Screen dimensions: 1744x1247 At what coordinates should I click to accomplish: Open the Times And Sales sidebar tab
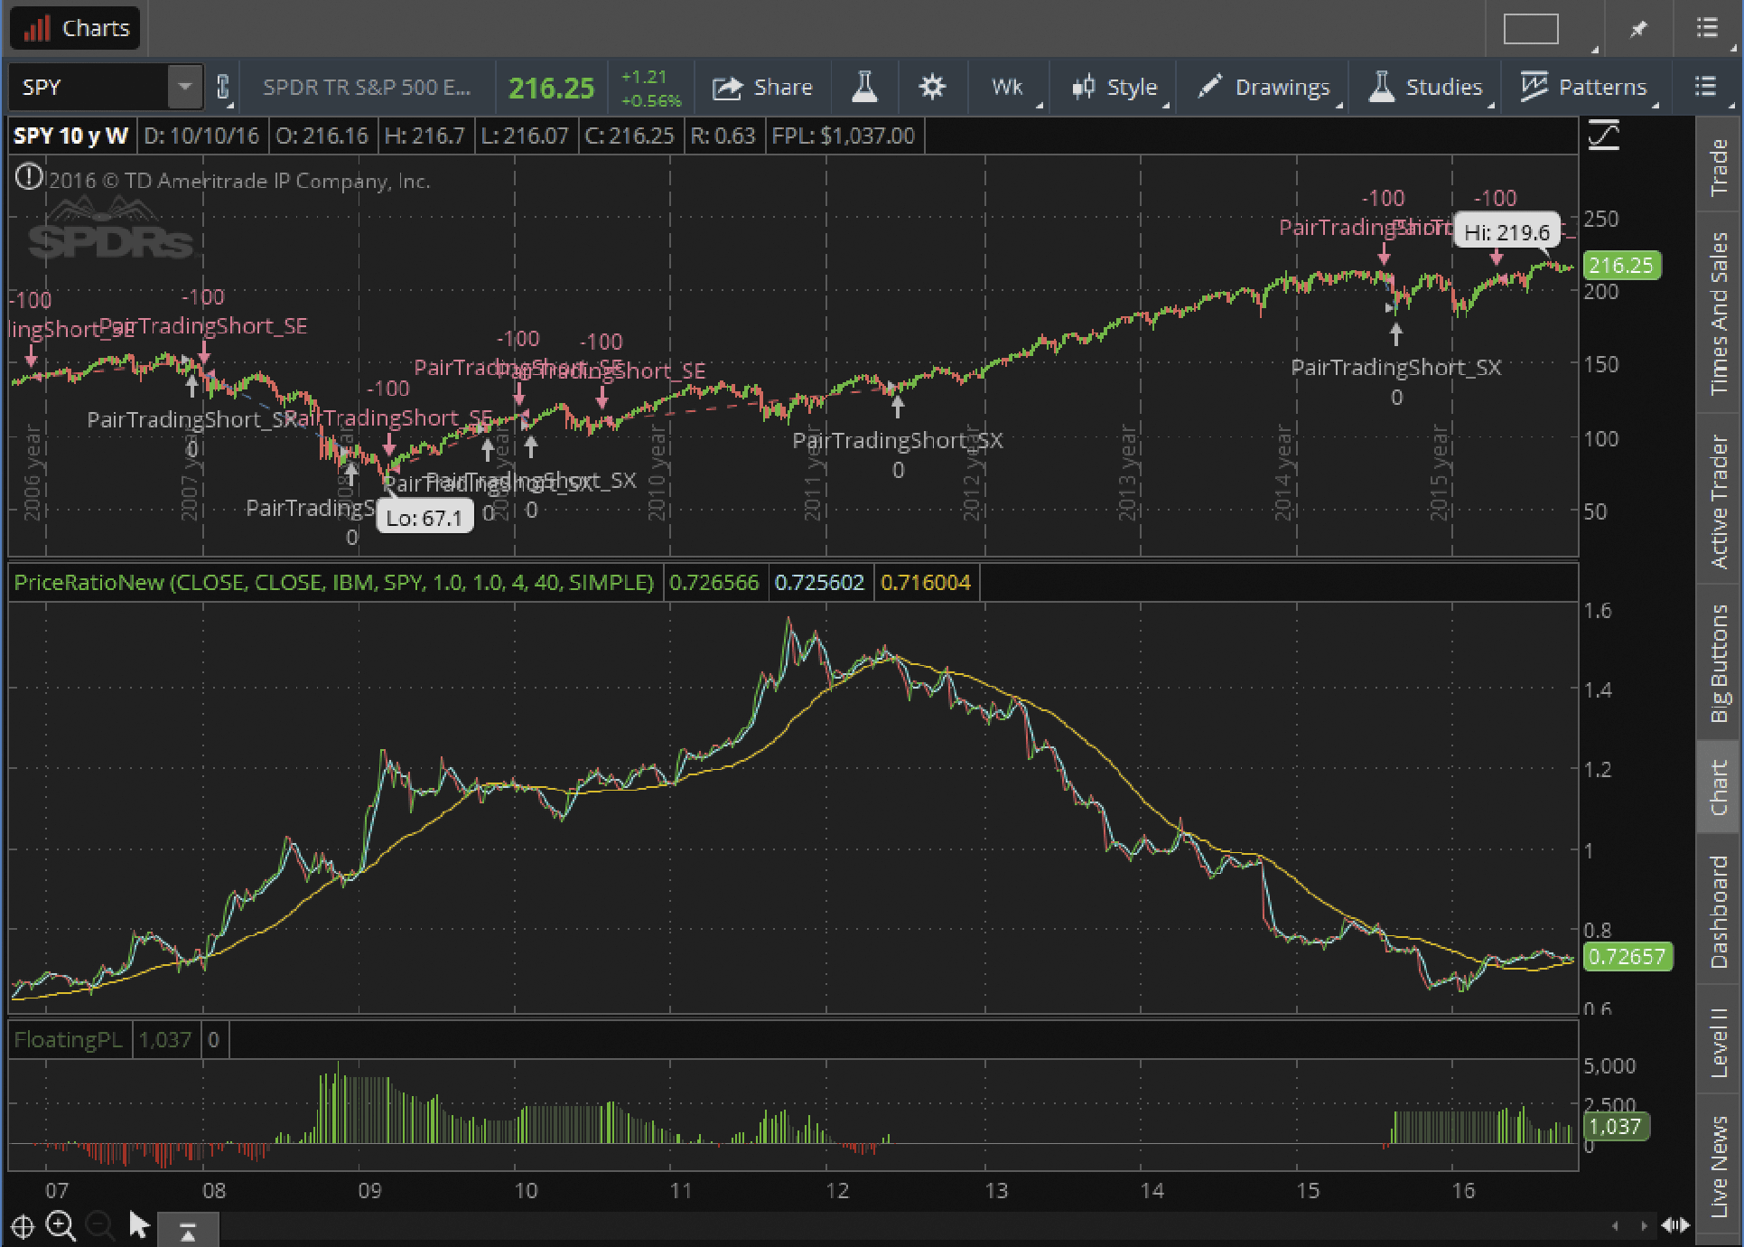point(1719,313)
